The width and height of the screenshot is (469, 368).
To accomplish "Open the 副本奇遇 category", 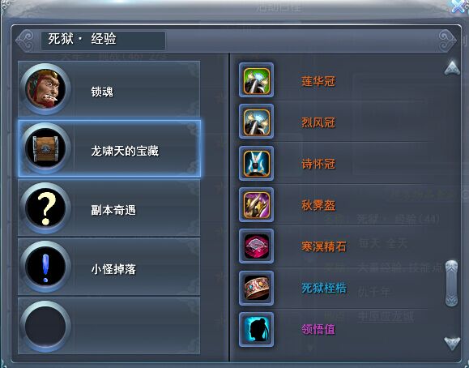I will tap(109, 208).
